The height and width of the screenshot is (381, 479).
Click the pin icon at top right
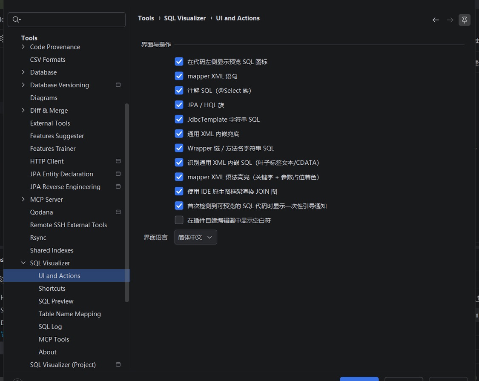[465, 20]
